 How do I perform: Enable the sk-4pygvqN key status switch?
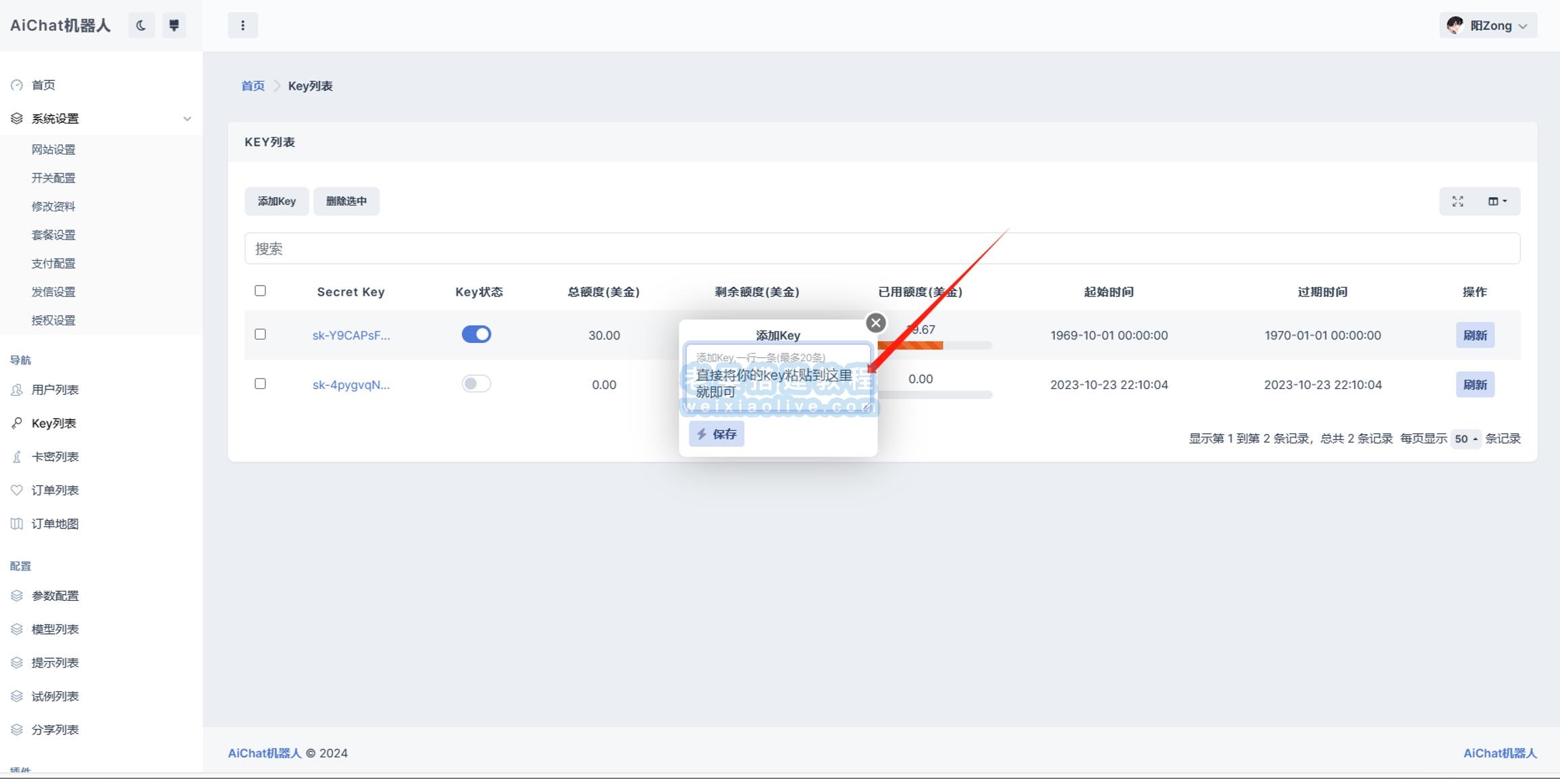click(476, 384)
